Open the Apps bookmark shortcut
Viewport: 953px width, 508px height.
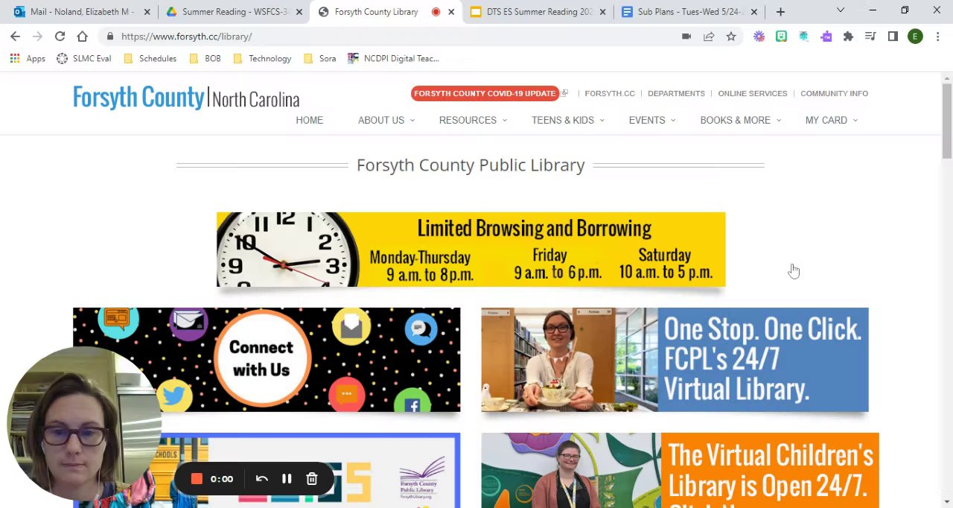pyautogui.click(x=28, y=58)
